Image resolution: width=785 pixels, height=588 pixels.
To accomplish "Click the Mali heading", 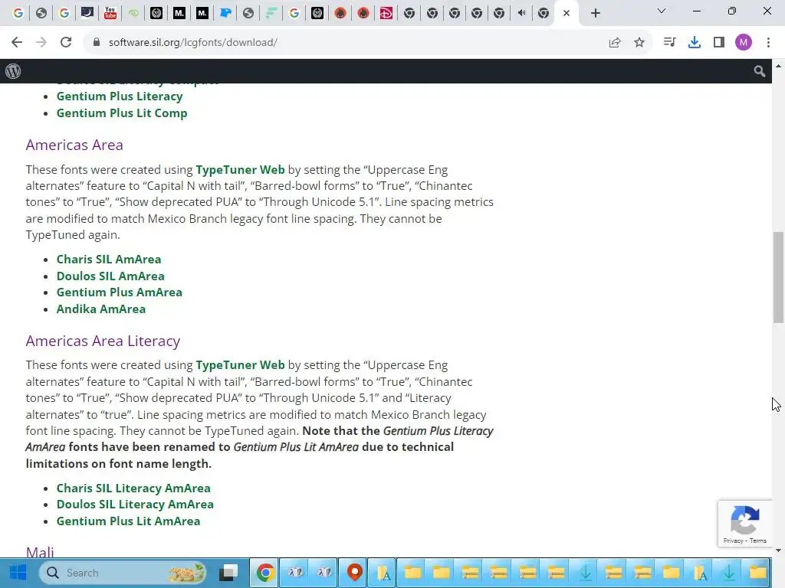I will click(x=40, y=552).
